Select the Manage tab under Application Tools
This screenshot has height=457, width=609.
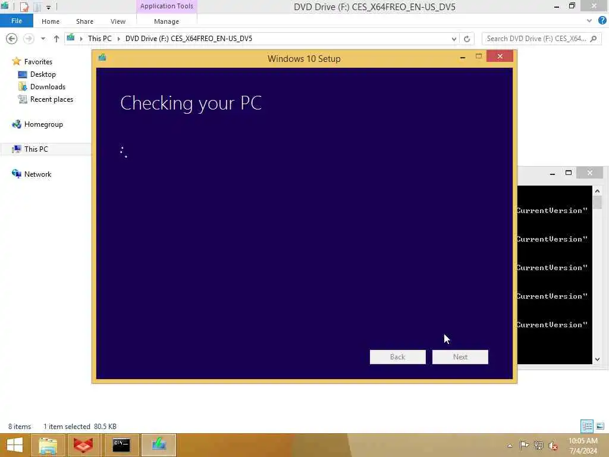(x=167, y=21)
